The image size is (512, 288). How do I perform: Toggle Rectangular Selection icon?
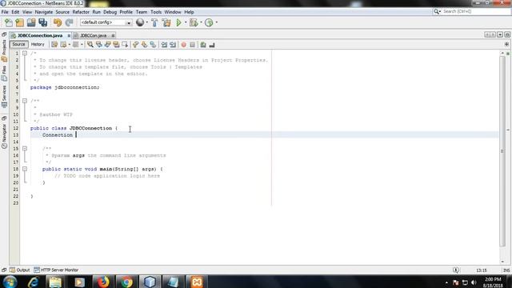pyautogui.click(x=125, y=45)
